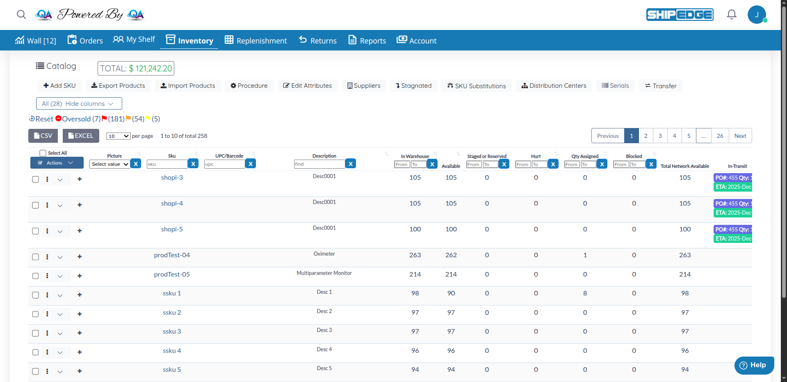Open the kebab menu for shopi-3 row

click(x=47, y=179)
